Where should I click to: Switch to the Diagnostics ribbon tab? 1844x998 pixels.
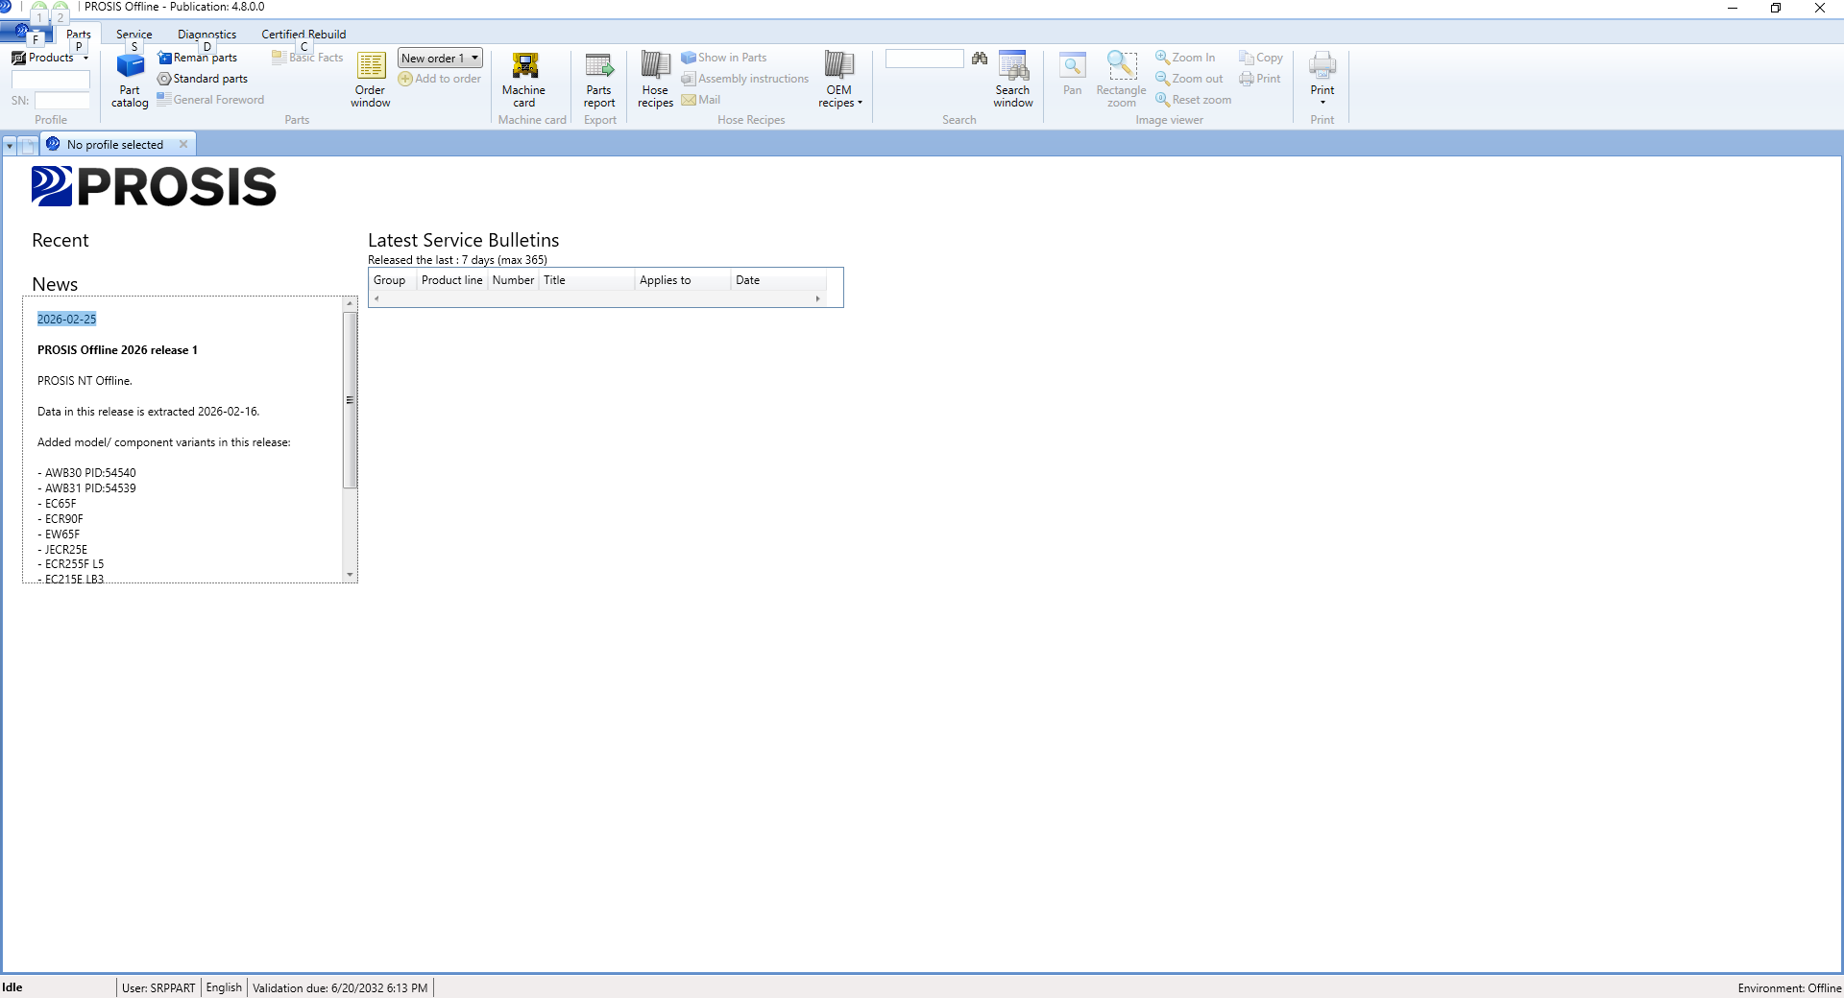(206, 35)
